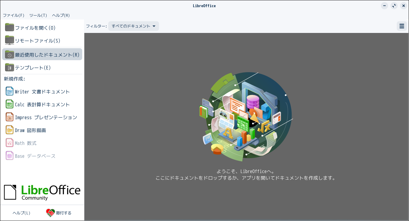Click the ようこそ、LibreOfficeへ。 welcome text
Viewport: 409px width, 221px height.
coord(245,171)
